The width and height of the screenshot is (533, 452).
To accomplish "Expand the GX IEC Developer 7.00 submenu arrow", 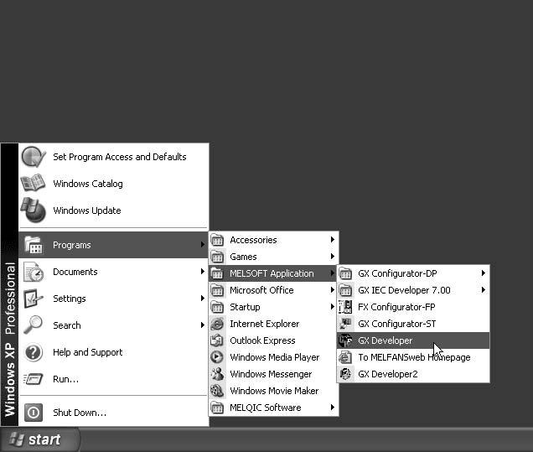I will click(483, 290).
